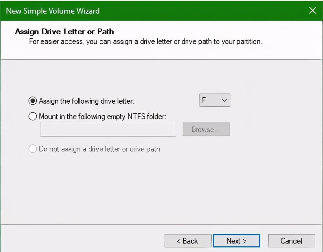This screenshot has height=252, width=323.
Task: Click the 'Mount in the following empty NTFS folder:' label
Action: (102, 117)
